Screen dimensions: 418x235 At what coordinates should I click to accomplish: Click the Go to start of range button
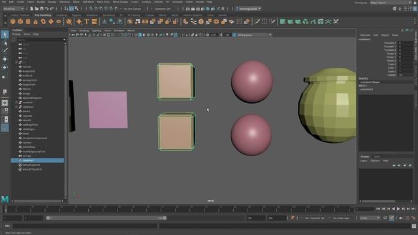tap(378, 209)
